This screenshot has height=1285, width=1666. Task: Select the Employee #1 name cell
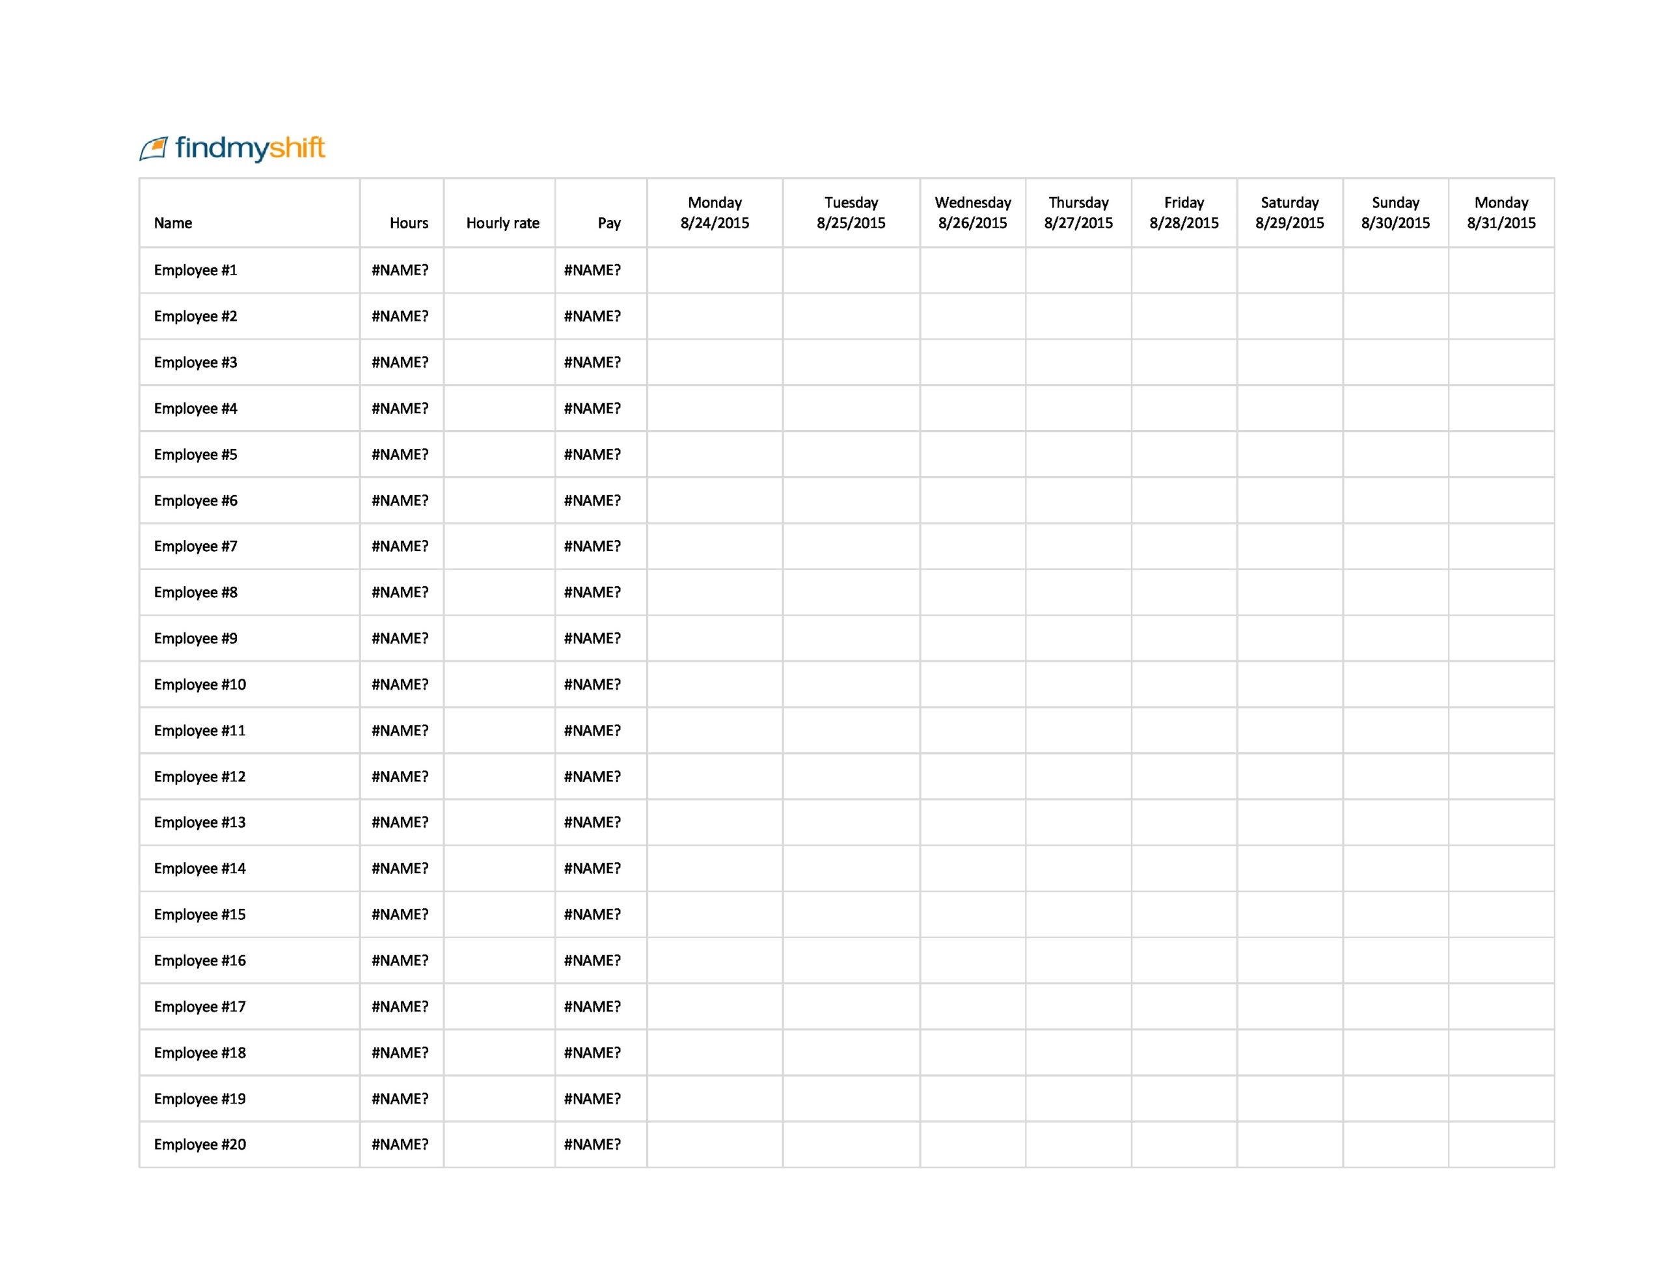[195, 270]
